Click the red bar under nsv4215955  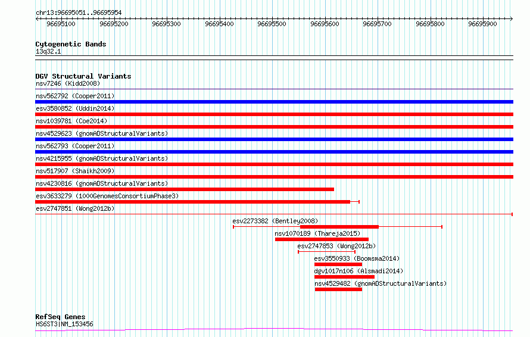(274, 164)
